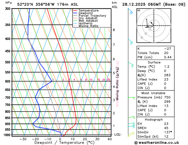Click the date heading '28.12.2025 06GMT (Base: 06)'

click(x=154, y=4)
